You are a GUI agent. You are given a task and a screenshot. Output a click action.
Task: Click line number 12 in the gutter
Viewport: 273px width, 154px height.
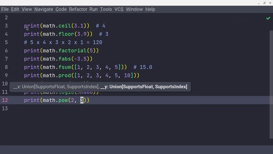coord(5,100)
